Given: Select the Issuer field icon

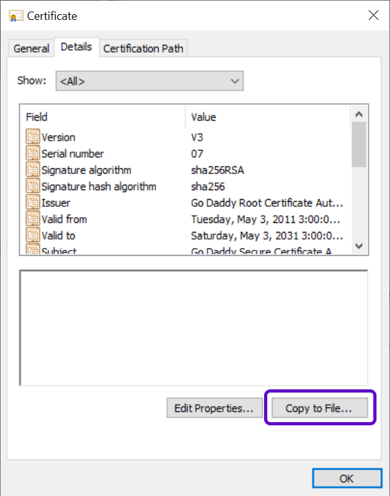Looking at the screenshot, I should [32, 203].
